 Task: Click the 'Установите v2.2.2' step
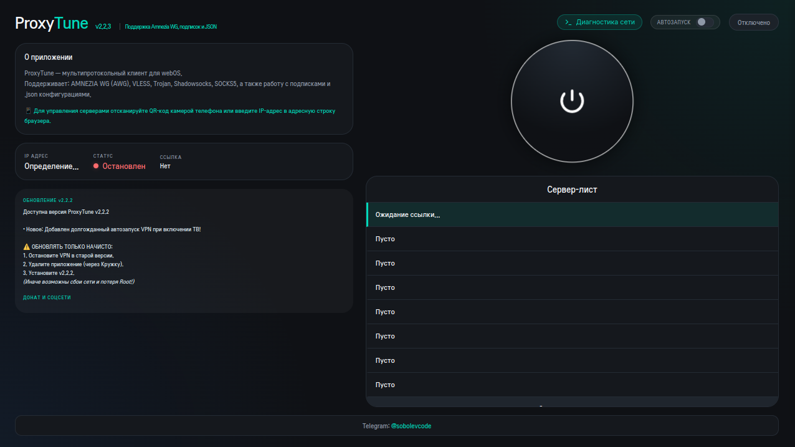point(49,273)
